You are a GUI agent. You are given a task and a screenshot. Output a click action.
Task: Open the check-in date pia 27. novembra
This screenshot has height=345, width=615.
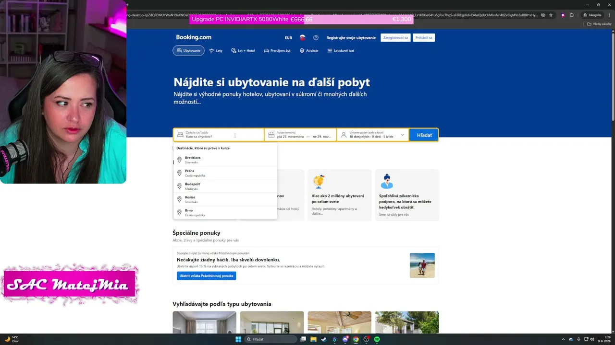pos(290,137)
